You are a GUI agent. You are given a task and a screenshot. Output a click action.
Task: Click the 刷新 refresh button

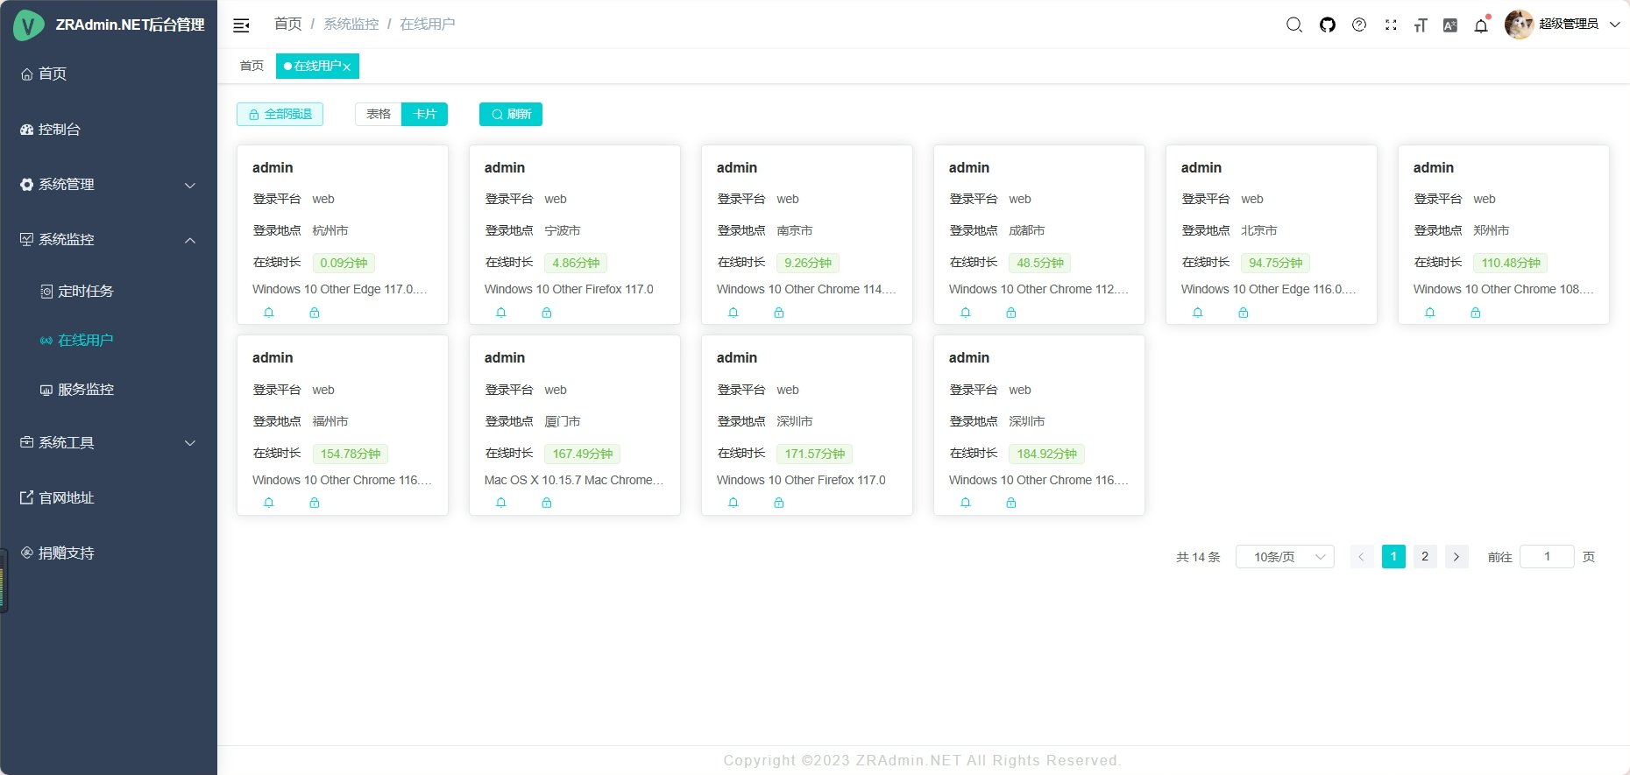point(511,114)
